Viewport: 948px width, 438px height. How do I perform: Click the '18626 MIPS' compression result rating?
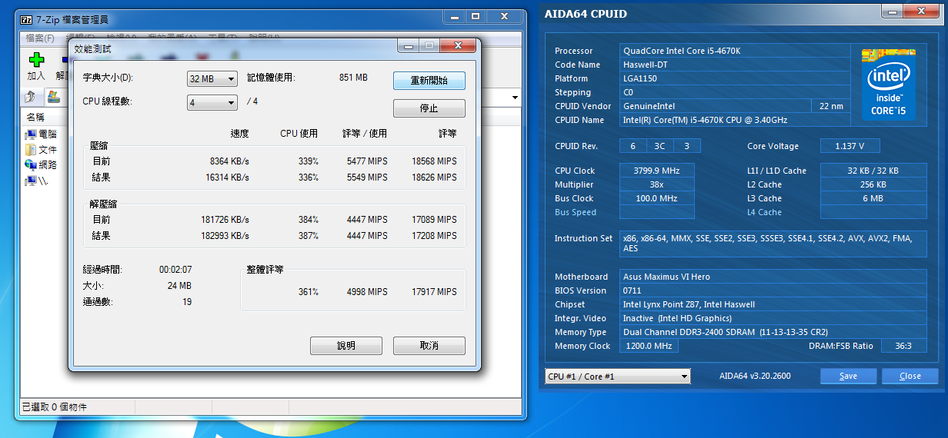point(434,177)
